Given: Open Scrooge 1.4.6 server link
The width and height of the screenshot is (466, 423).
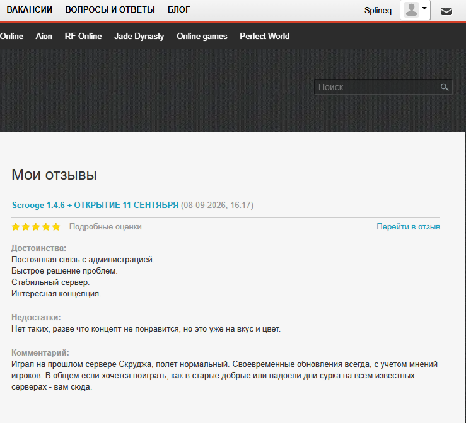Looking at the screenshot, I should (x=95, y=206).
